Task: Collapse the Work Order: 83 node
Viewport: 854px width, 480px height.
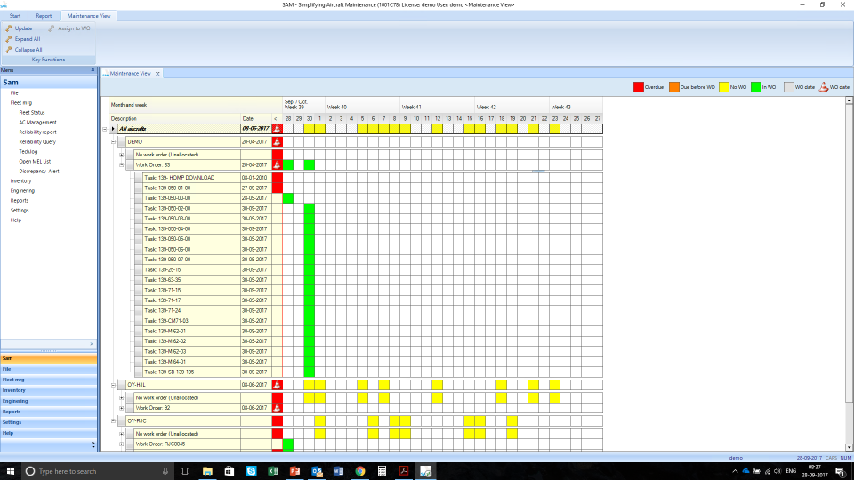Action: (122, 165)
